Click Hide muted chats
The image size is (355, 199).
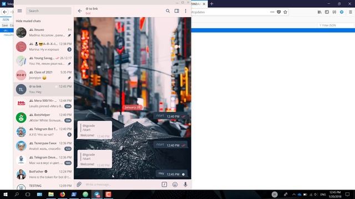[28, 21]
